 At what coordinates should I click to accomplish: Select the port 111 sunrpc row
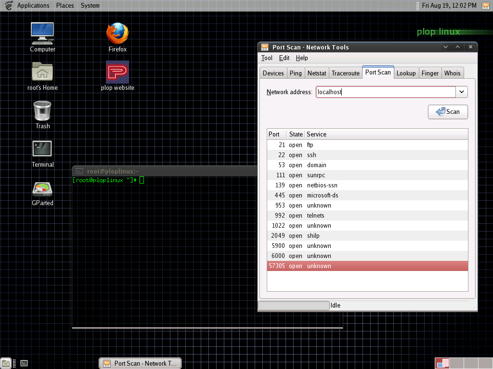[367, 175]
